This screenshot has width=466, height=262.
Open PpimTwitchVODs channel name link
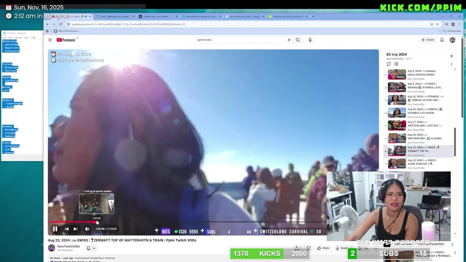click(x=68, y=246)
